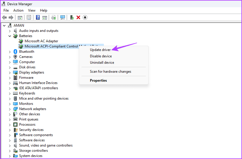Click the Other devices question-mark icon
Image resolution: width=242 pixels, height=159 pixels.
15,114
